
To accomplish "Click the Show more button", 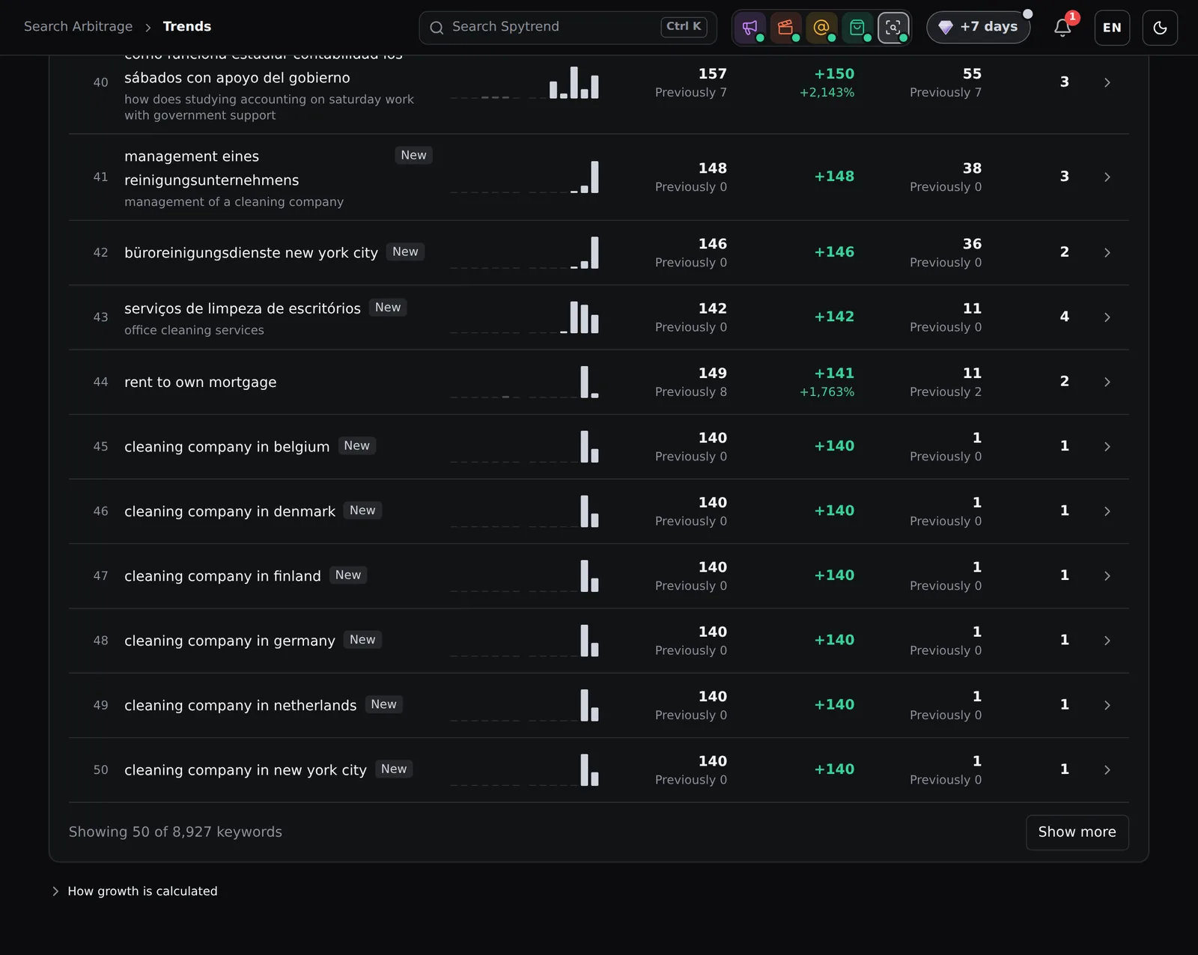I will tap(1077, 832).
